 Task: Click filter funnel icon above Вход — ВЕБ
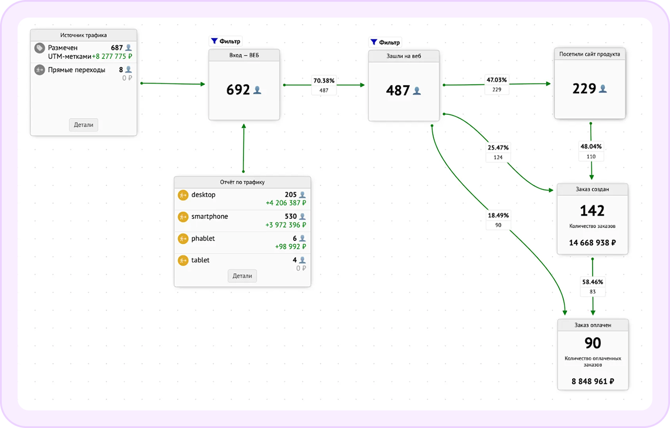[x=214, y=42]
